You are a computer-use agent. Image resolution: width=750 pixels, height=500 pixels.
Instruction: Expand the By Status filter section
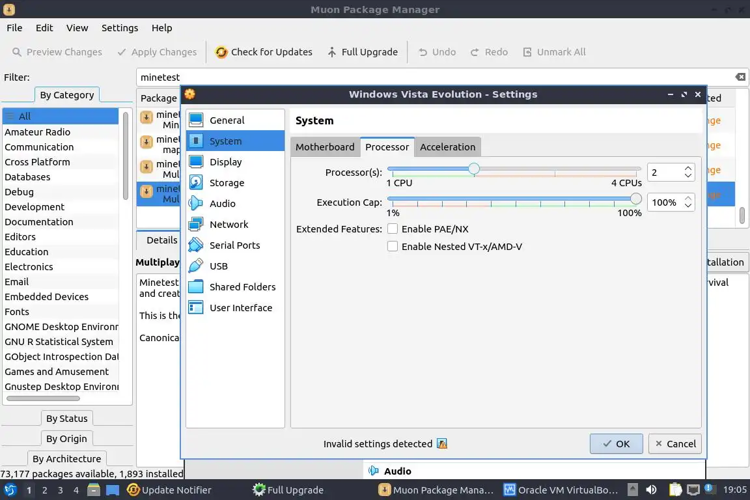coord(67,418)
